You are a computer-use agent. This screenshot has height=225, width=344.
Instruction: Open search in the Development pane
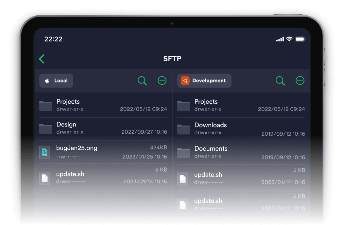pos(280,81)
